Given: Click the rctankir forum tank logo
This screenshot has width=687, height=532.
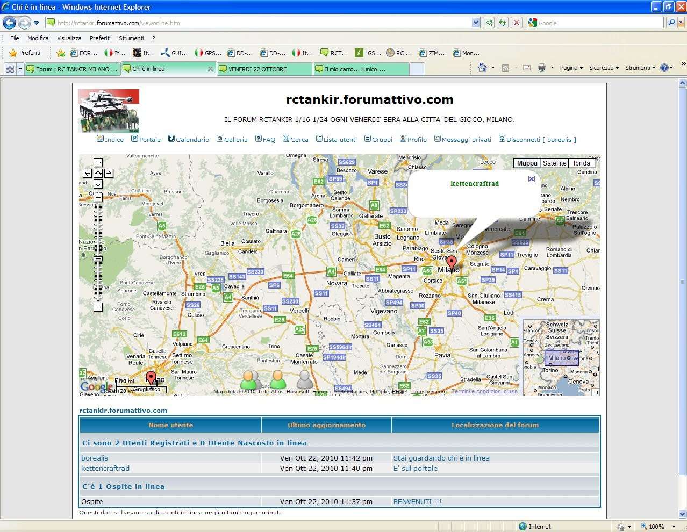Looking at the screenshot, I should 109,111.
